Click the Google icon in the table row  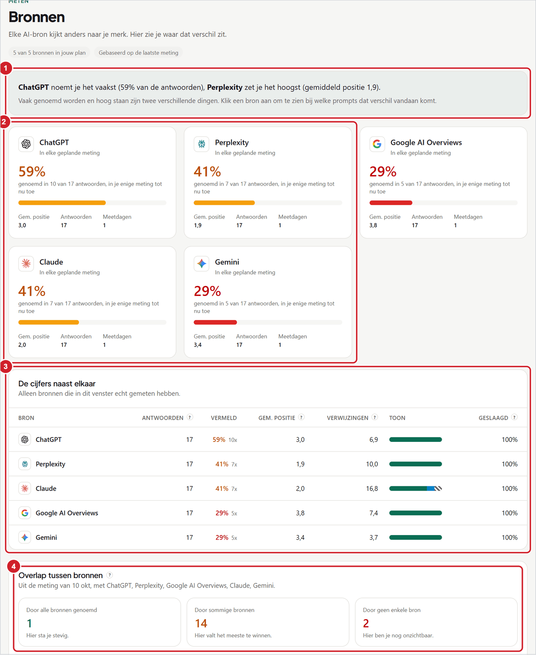[25, 513]
